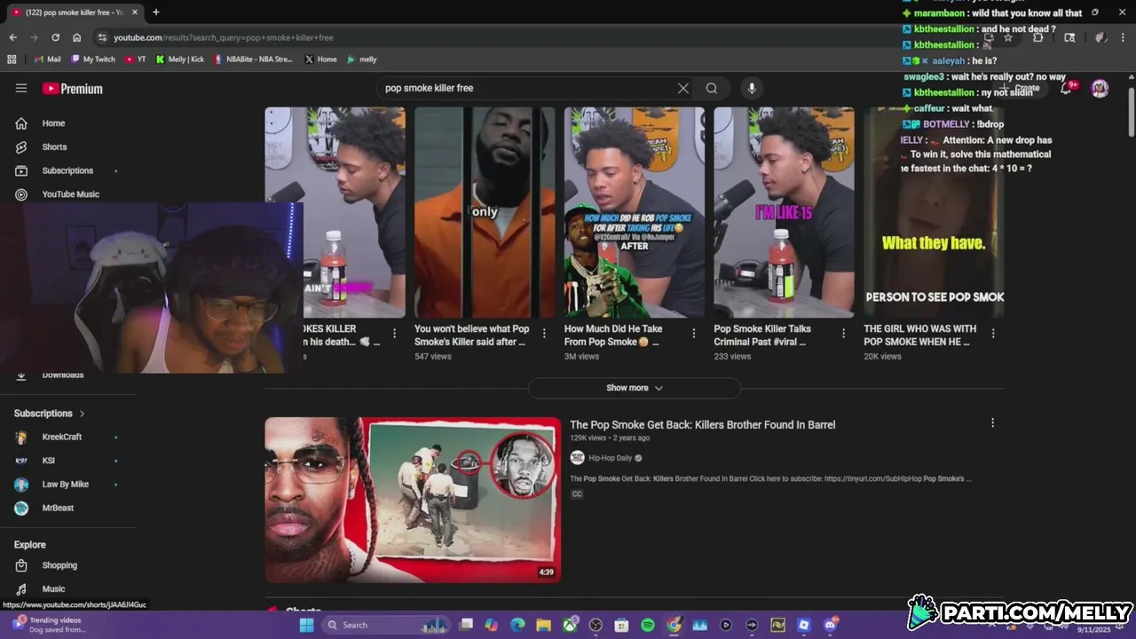The height and width of the screenshot is (639, 1136).
Task: Play Killers Brother Found In Barrel thumbnail
Action: 413,500
